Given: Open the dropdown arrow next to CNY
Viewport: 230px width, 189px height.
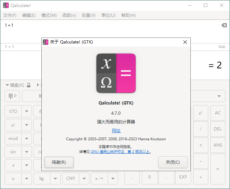Looking at the screenshot, I should pyautogui.click(x=84, y=178).
